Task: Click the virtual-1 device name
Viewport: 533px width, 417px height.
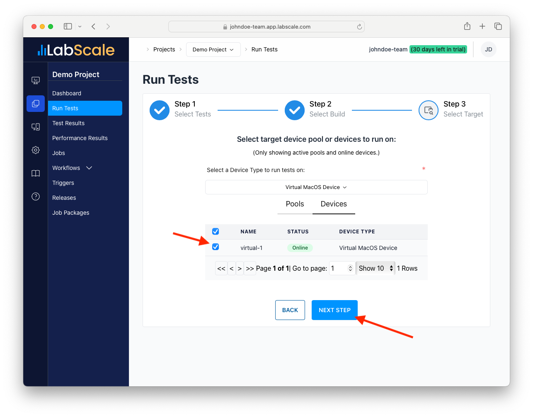Action: click(251, 248)
